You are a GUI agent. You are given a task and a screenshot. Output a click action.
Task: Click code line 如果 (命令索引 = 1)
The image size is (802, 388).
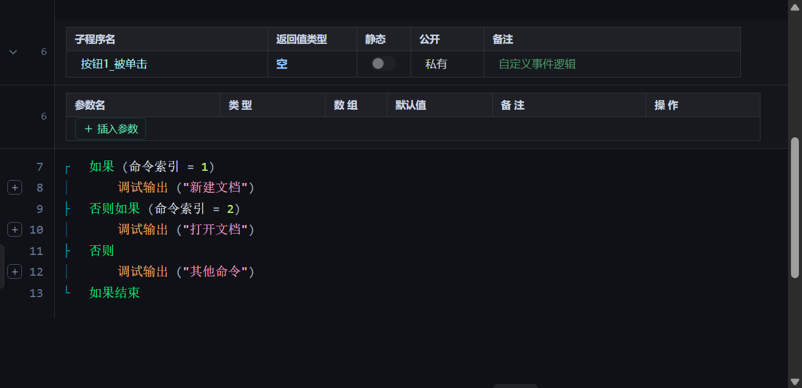point(152,167)
